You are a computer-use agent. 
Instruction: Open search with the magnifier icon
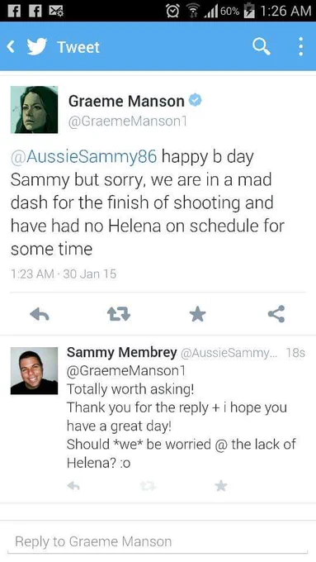pos(262,46)
